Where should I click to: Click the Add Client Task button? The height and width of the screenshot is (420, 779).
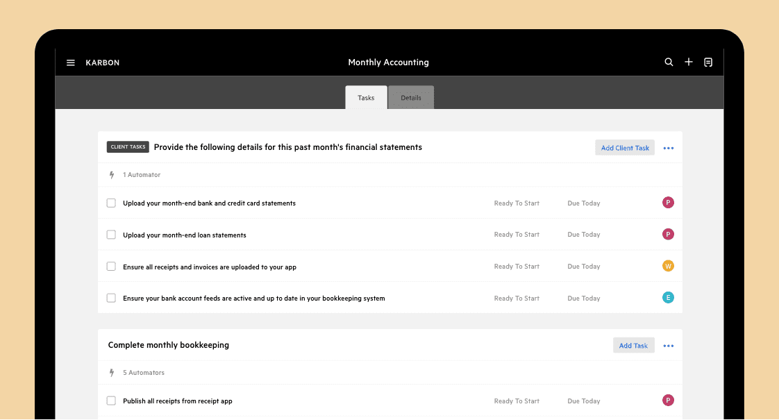625,148
